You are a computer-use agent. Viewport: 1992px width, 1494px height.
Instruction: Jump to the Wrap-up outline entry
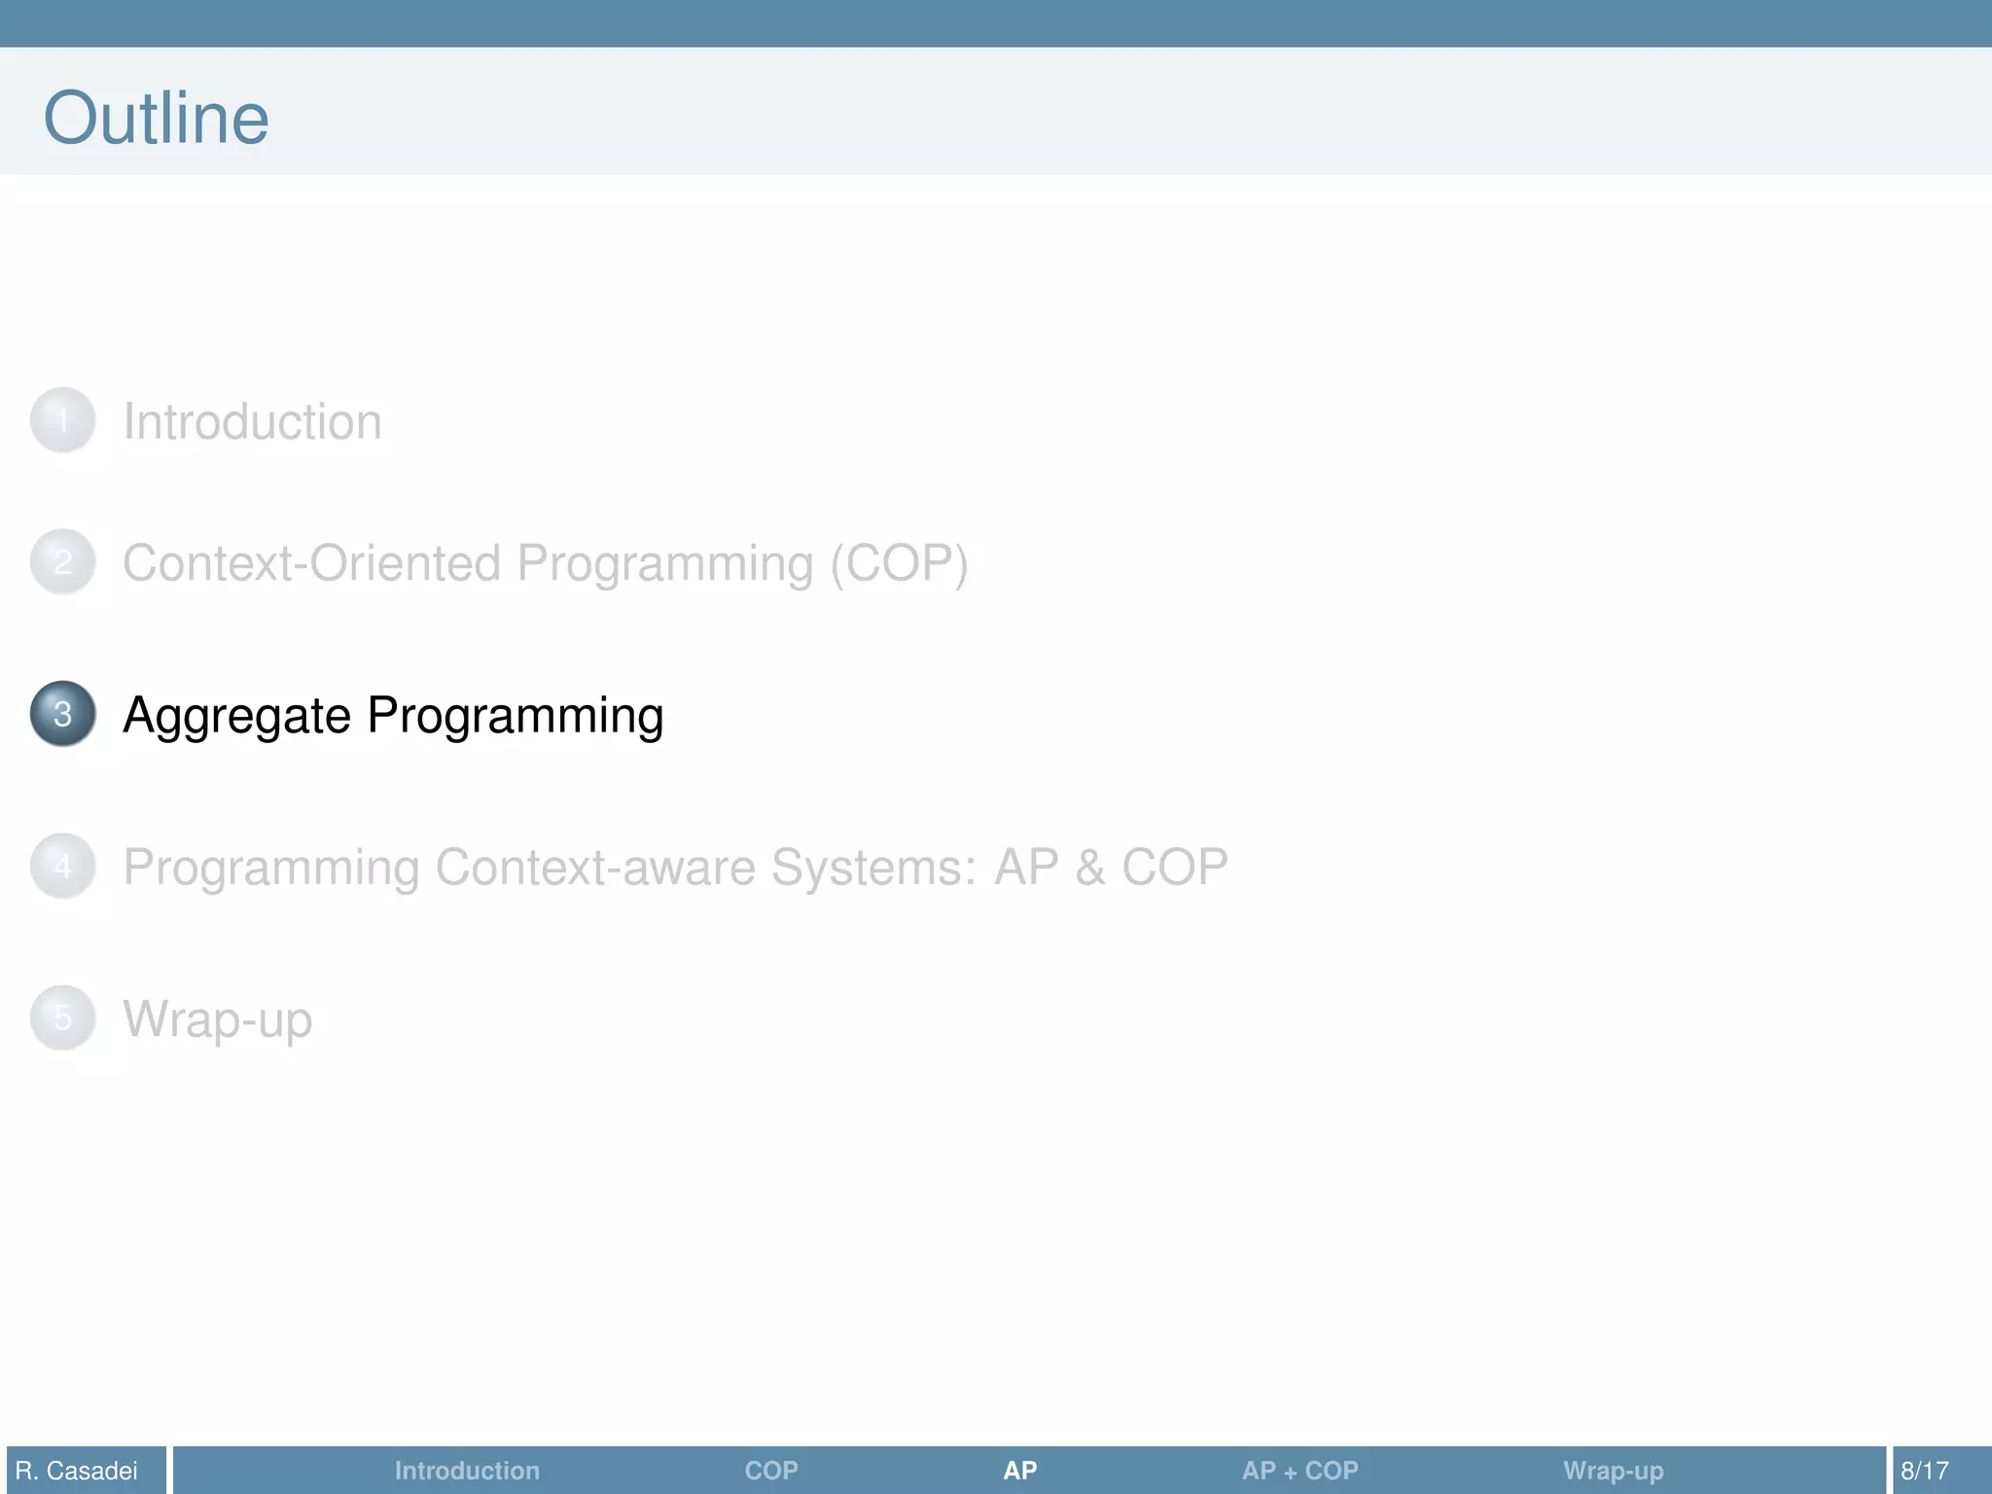pyautogui.click(x=217, y=1021)
